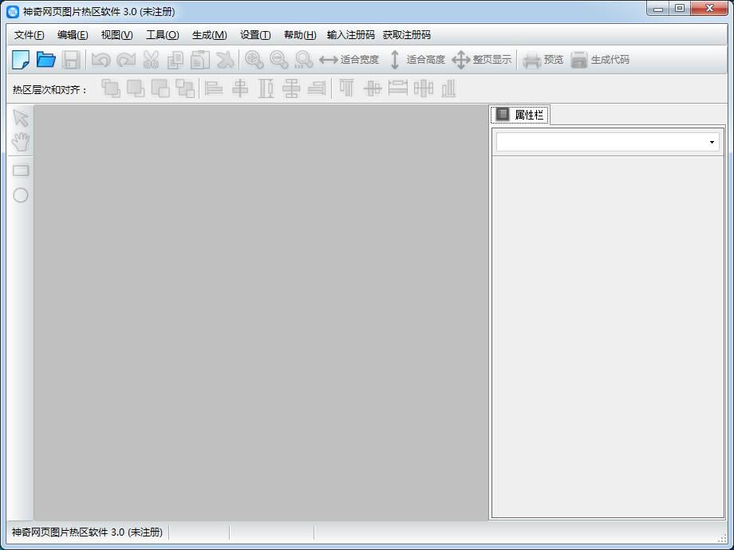Click the align top edges icon
Screen dimensions: 734x550
[347, 88]
